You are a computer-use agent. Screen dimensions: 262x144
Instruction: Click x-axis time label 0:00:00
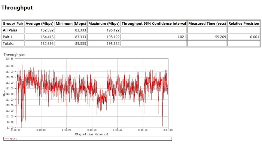coord(16,130)
